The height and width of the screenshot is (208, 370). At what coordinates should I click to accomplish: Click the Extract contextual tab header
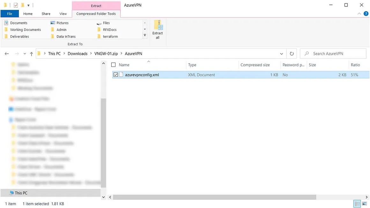[96, 6]
